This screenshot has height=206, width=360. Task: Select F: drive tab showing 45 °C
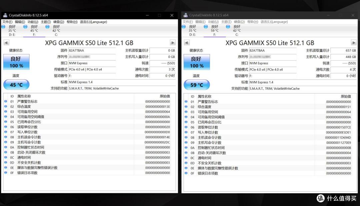pyautogui.click(x=34, y=31)
